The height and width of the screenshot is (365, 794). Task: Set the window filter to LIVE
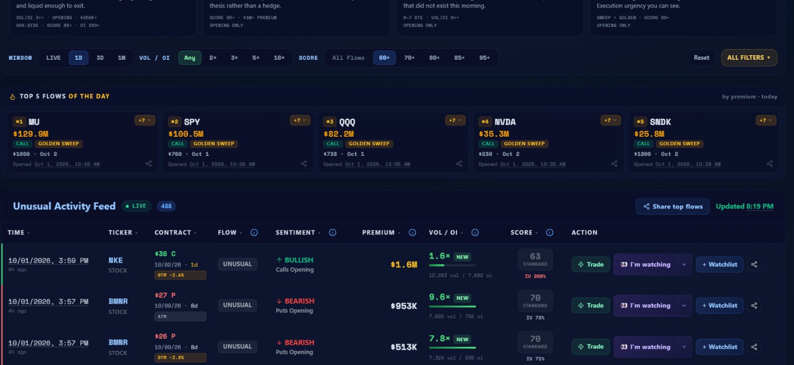tap(53, 58)
